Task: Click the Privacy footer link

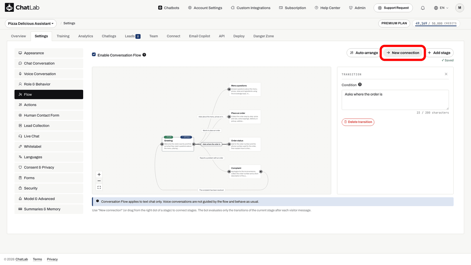Action: 52,259
